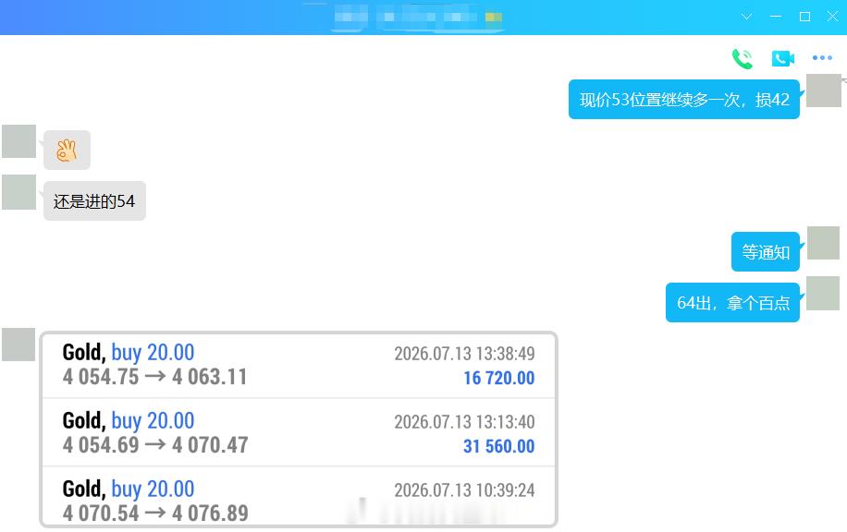This screenshot has height=532, width=847.
Task: Open the Gold trades screenshot image
Action: pos(298,429)
